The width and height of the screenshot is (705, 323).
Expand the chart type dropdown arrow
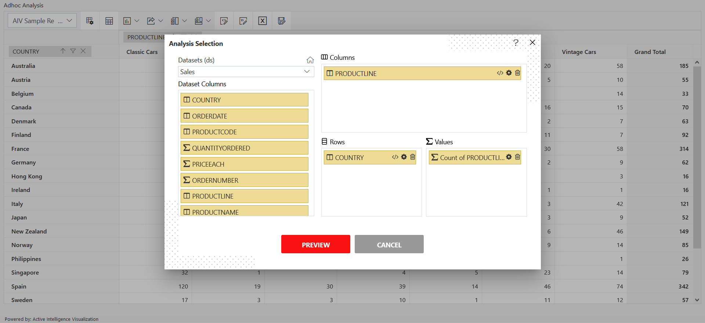137,21
